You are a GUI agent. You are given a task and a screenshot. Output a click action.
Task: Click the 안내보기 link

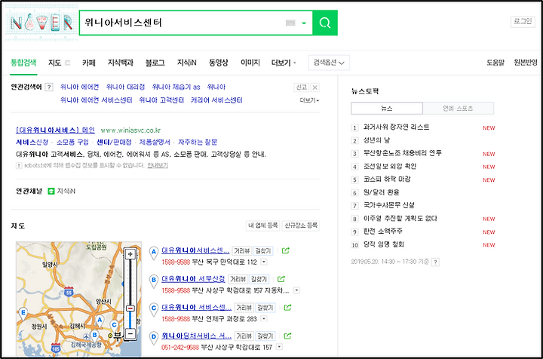[x=158, y=165]
